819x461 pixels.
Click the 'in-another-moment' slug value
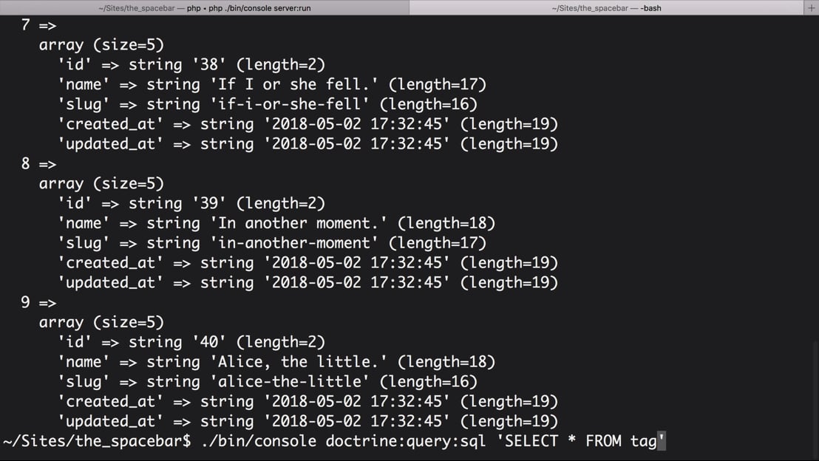[295, 243]
